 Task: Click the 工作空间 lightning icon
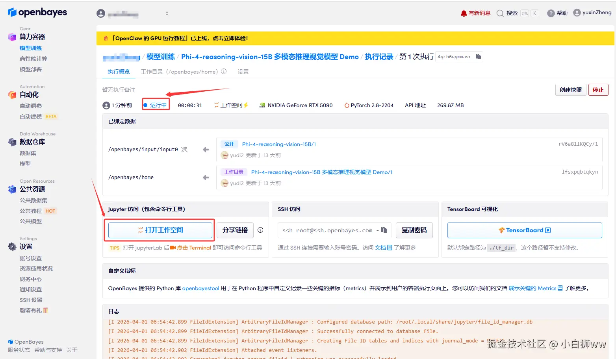(x=246, y=105)
